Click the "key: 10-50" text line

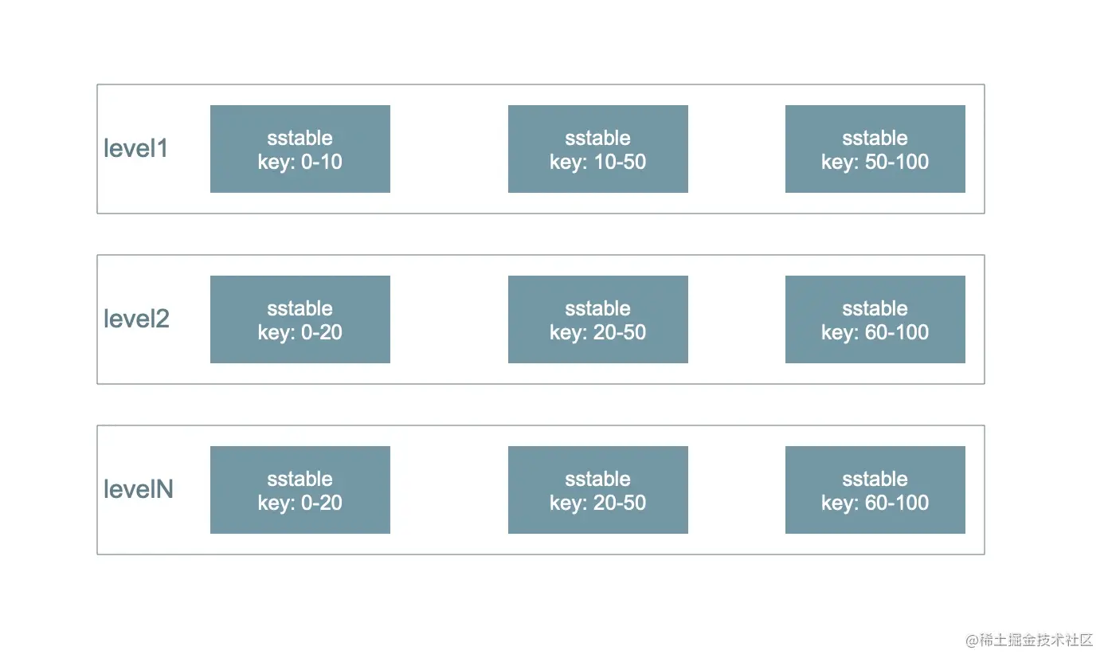point(598,162)
